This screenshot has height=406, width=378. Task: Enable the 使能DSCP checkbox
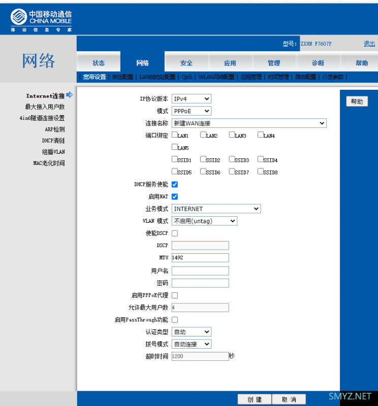click(175, 233)
